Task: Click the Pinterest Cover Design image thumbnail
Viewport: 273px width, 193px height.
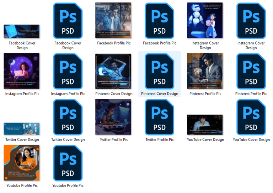Action: click(113, 71)
